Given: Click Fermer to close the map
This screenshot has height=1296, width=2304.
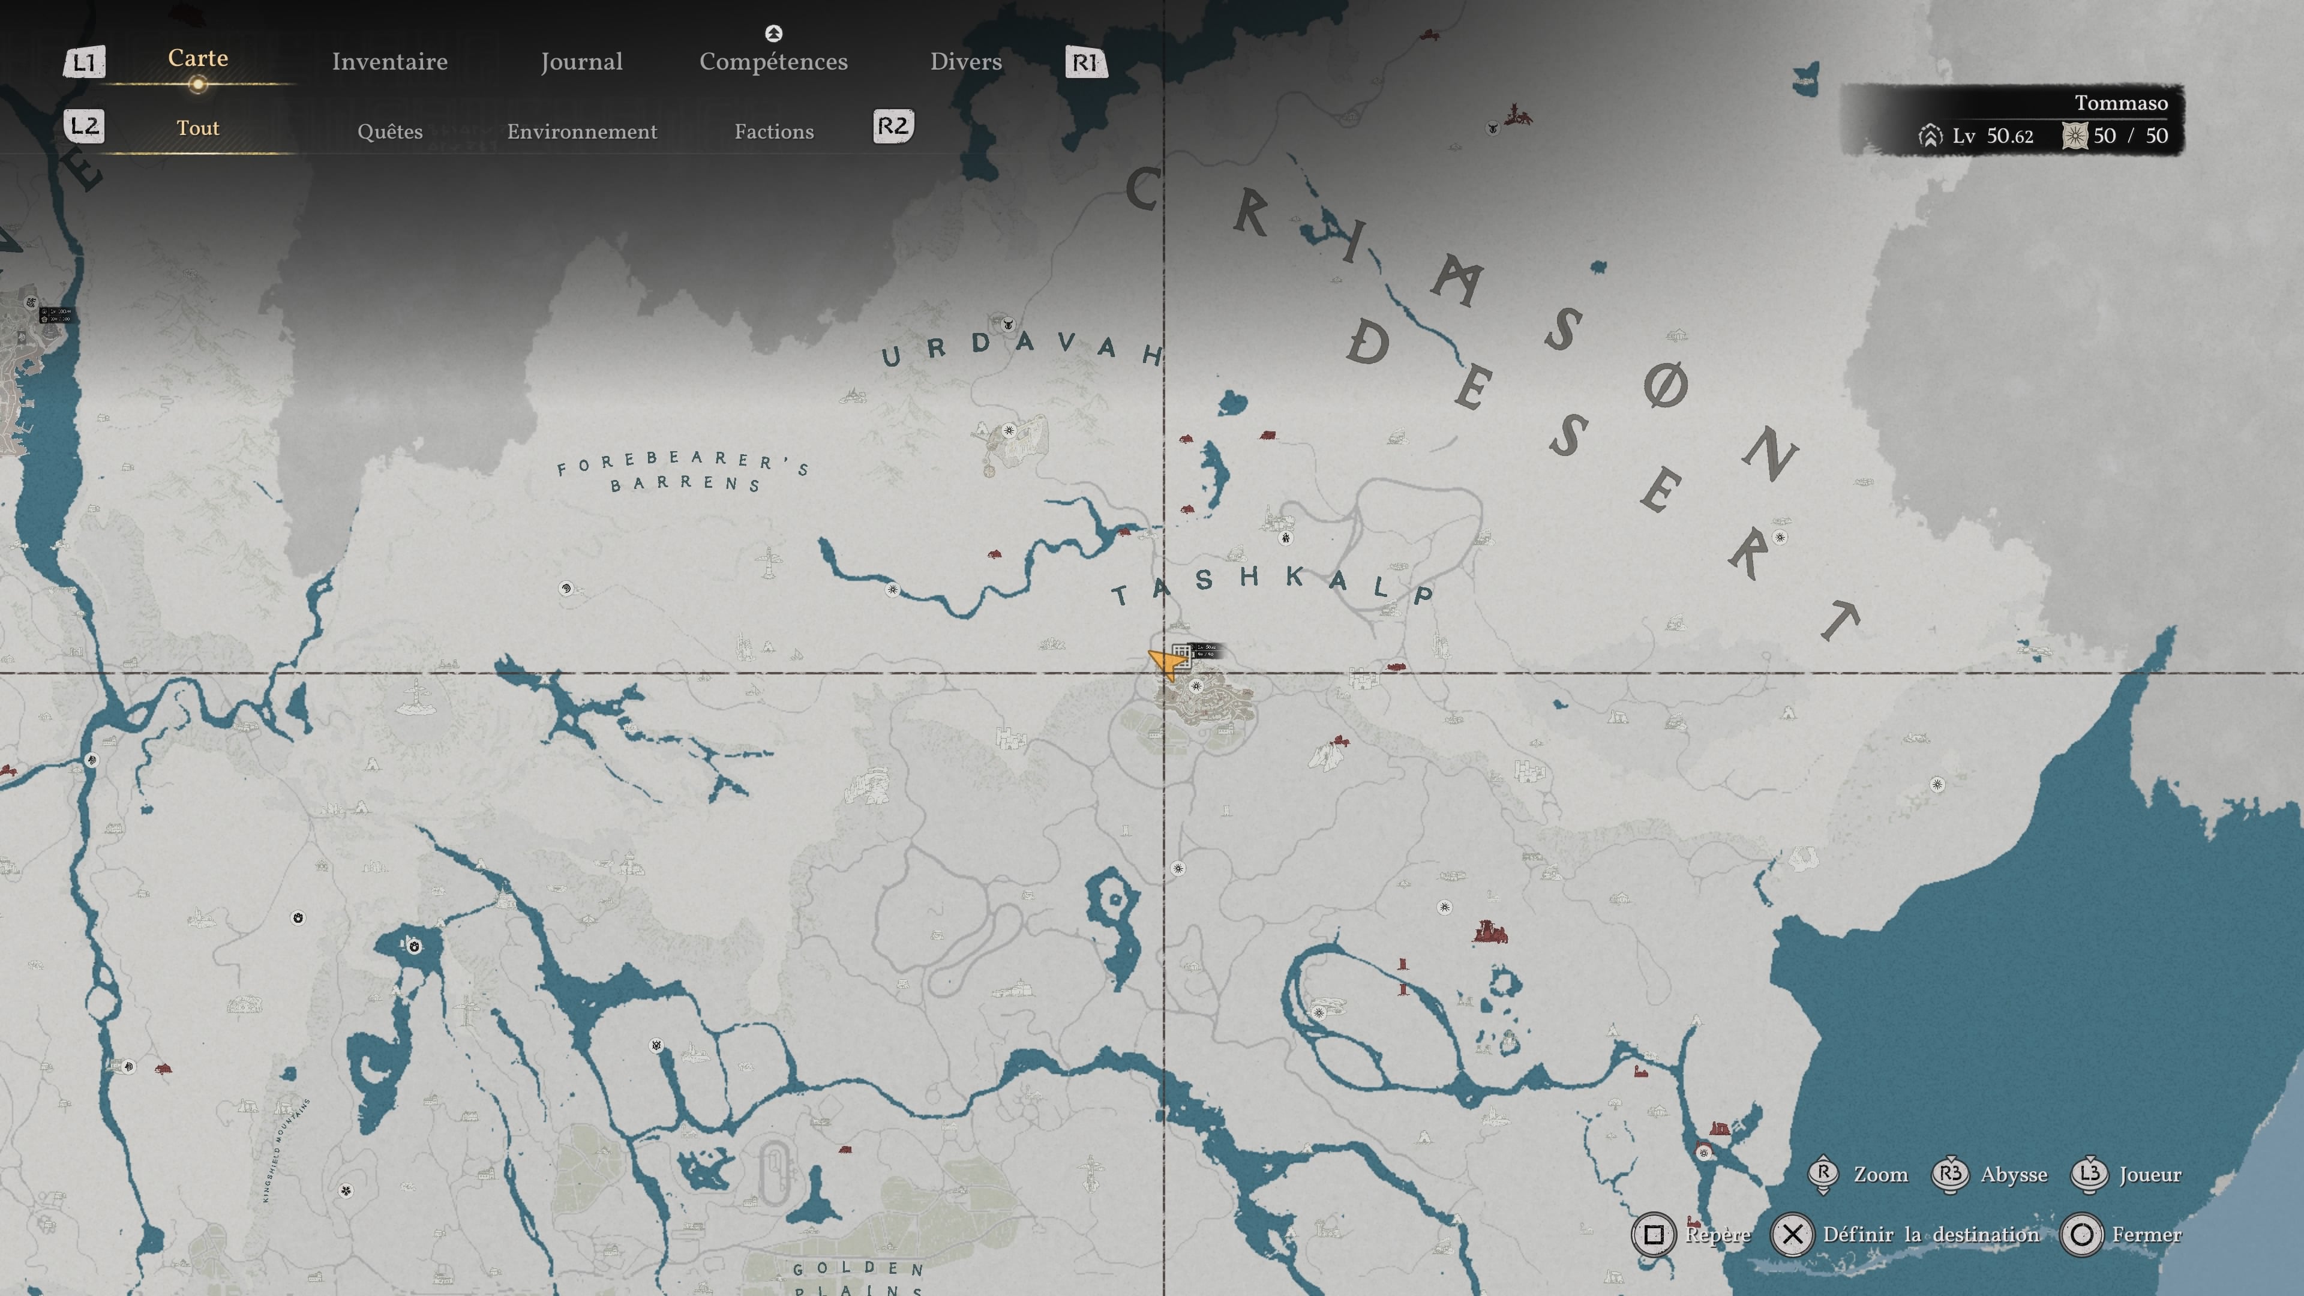Looking at the screenshot, I should coord(2122,1234).
